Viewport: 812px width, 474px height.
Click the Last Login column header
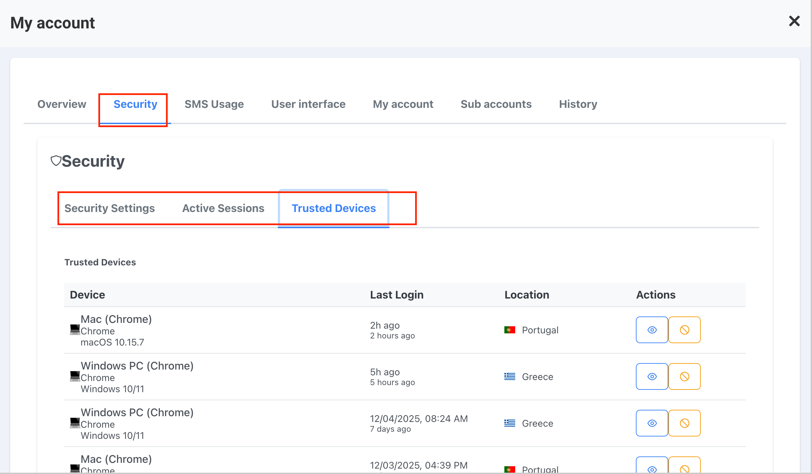[397, 295]
